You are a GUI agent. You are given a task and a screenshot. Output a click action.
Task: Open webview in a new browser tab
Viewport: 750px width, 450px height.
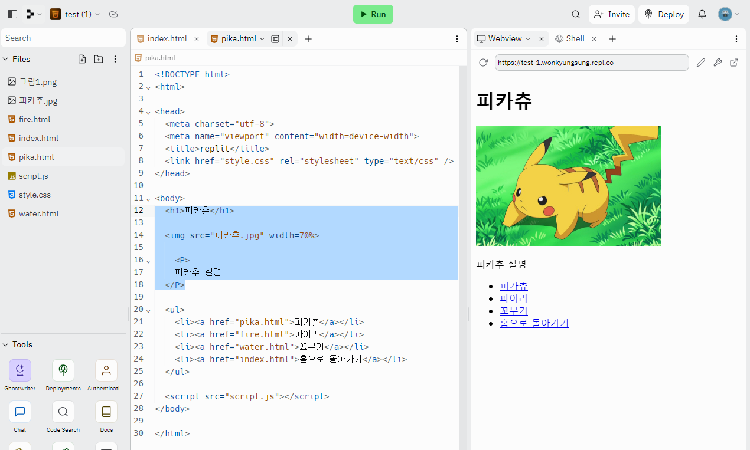tap(734, 63)
